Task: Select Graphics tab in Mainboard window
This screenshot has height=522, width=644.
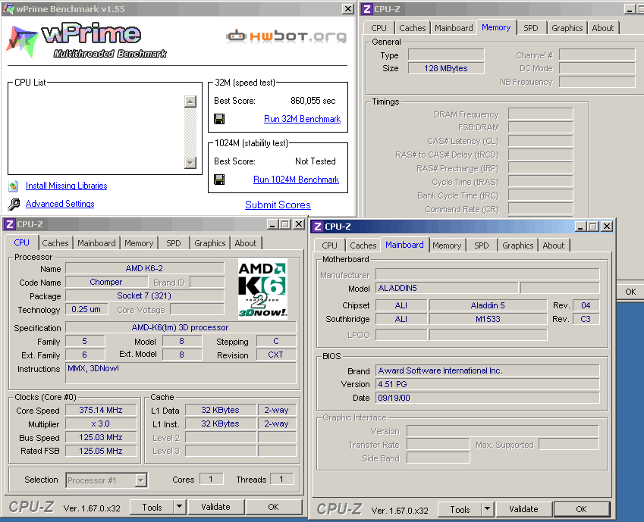Action: [x=518, y=245]
